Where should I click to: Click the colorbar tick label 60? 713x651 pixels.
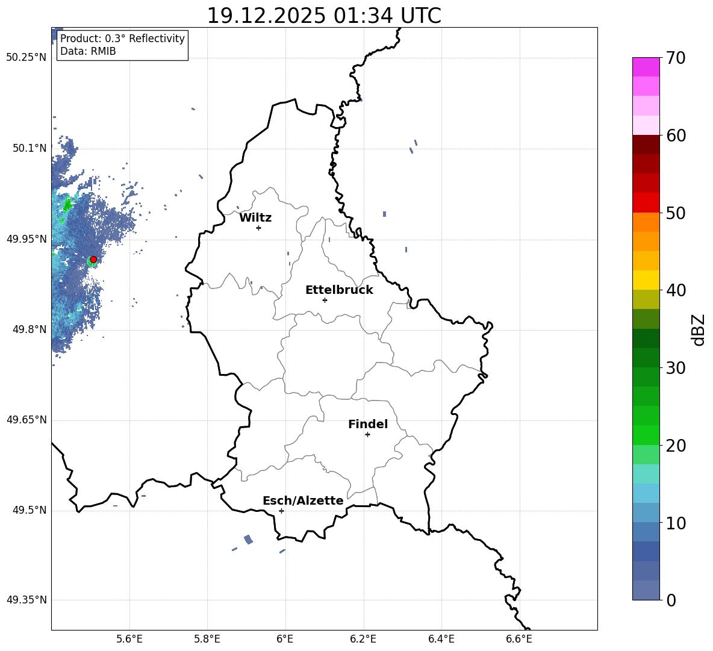(676, 135)
